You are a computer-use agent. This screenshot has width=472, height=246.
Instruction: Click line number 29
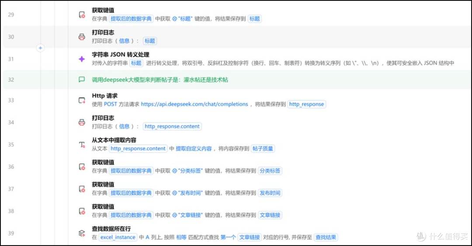click(11, 15)
